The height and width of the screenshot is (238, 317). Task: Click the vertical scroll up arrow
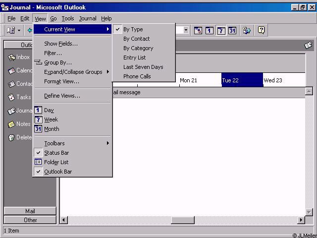[x=309, y=91]
